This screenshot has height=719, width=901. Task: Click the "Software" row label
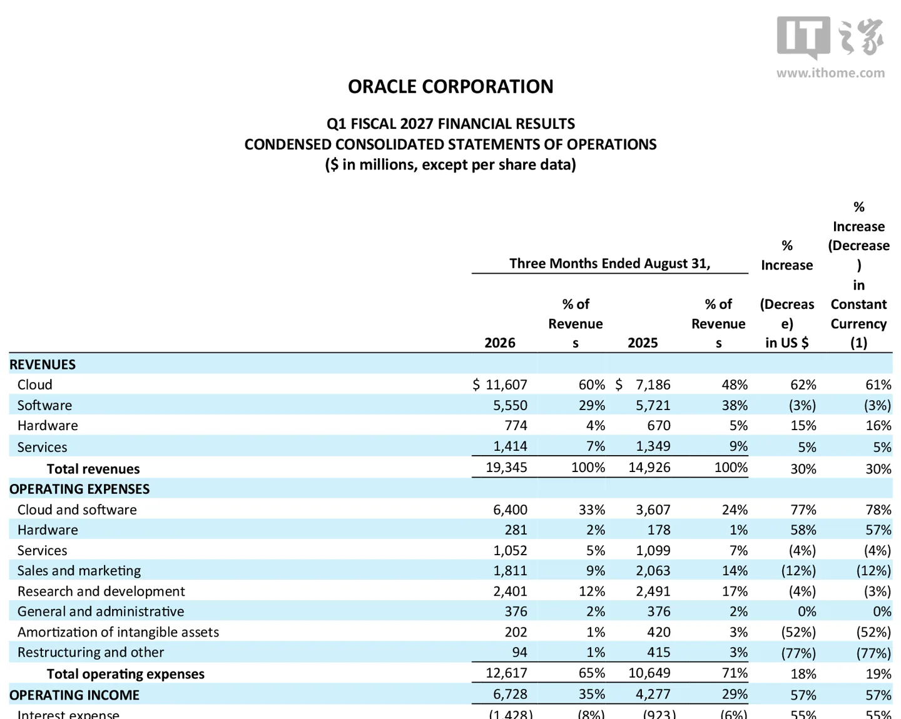[x=44, y=405]
